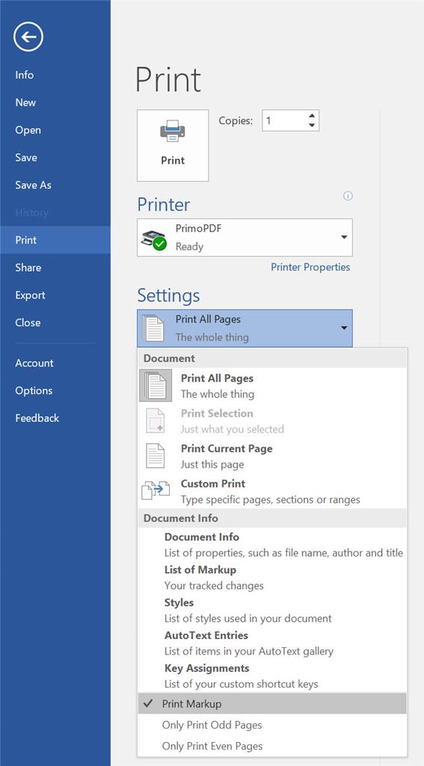Select the Print tab in sidebar

pyautogui.click(x=55, y=240)
